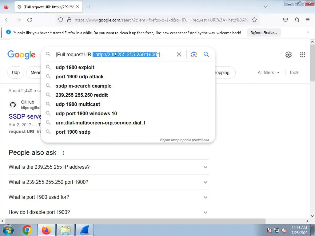Select suggestion udp port 1900 windows 10
This screenshot has height=236, width=315.
(128, 114)
